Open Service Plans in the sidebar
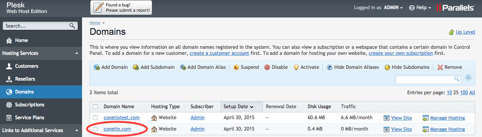 pyautogui.click(x=41, y=118)
